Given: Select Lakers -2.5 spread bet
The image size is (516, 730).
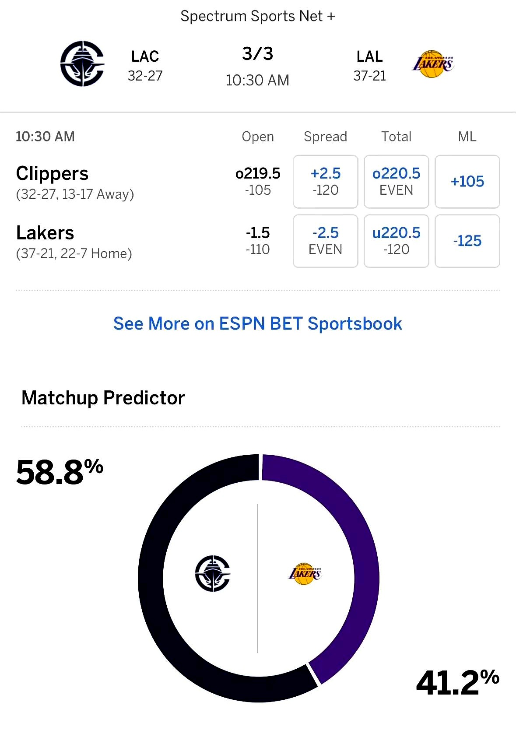Looking at the screenshot, I should click(326, 241).
